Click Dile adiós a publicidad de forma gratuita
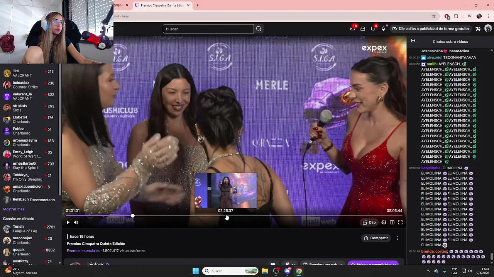 tap(430, 29)
